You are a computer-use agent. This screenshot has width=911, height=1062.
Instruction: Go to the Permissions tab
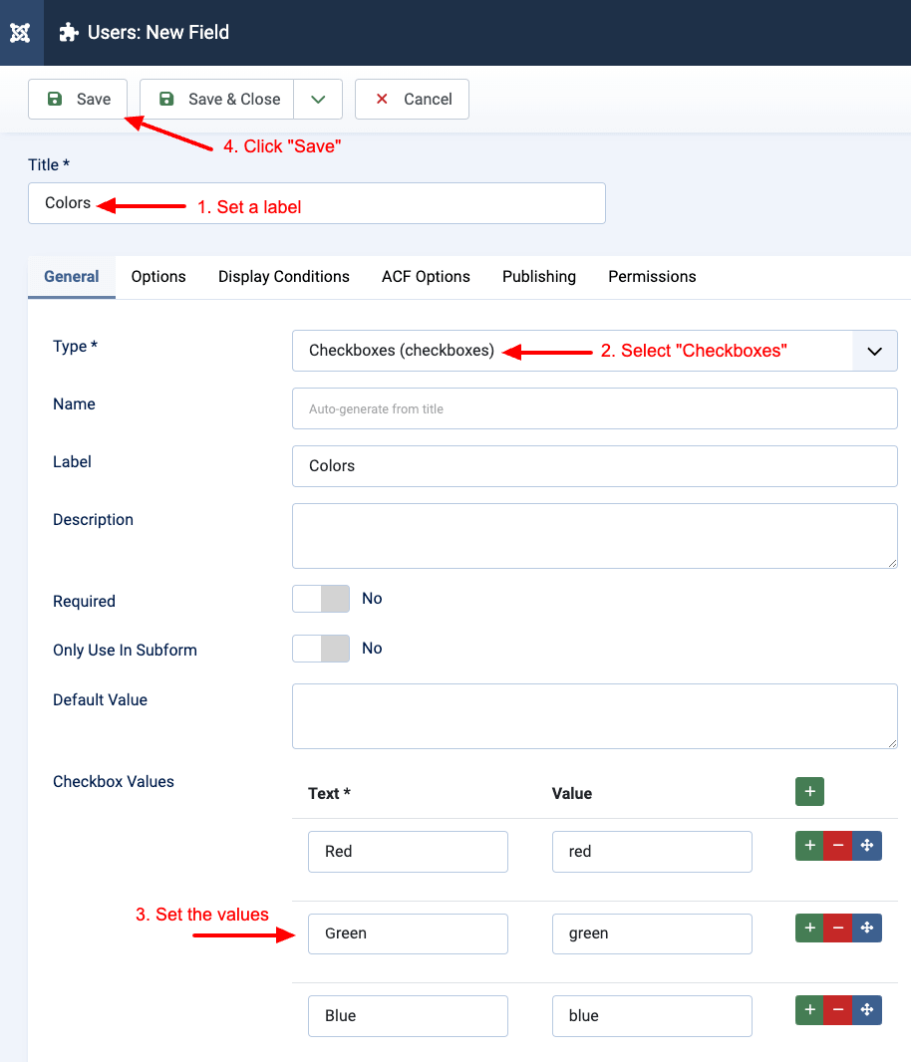point(652,277)
